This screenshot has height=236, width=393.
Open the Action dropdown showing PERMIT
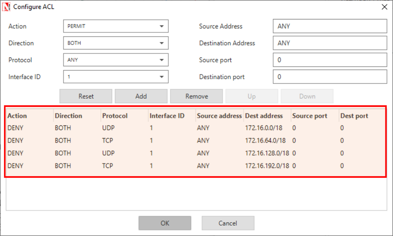click(x=116, y=26)
